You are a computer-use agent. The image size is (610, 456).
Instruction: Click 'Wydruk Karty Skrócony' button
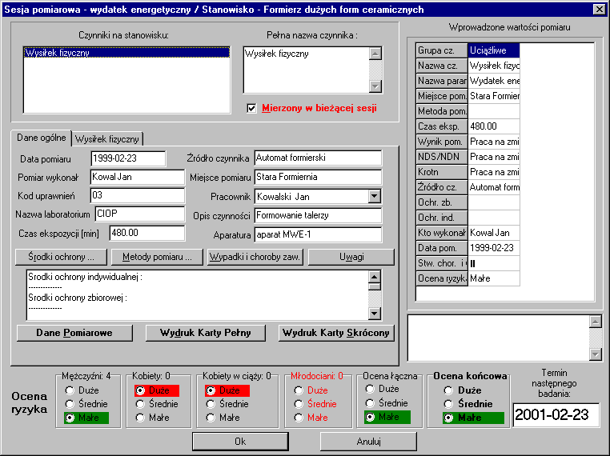click(x=336, y=333)
